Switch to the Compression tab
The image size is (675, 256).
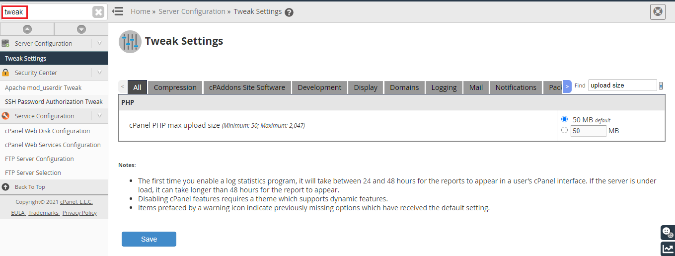[175, 87]
